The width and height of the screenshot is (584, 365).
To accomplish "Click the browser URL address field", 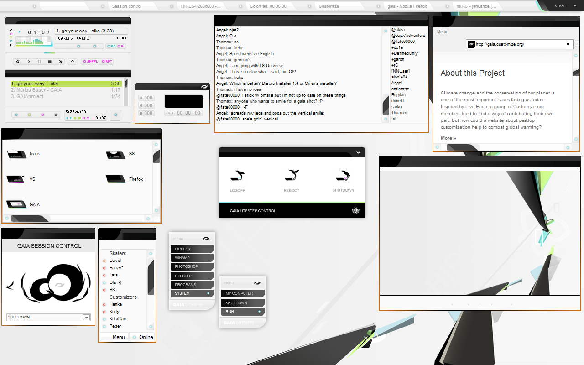I will pos(519,44).
